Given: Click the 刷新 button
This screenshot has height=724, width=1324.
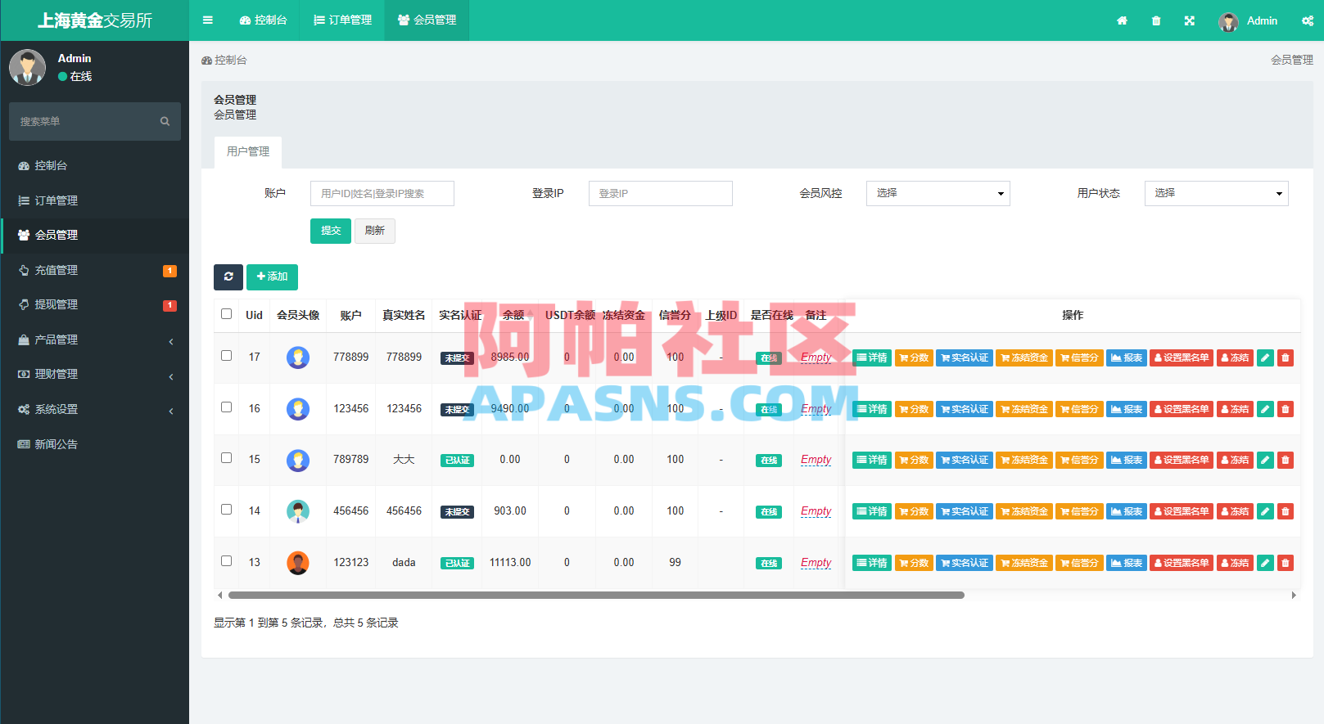Looking at the screenshot, I should point(375,231).
